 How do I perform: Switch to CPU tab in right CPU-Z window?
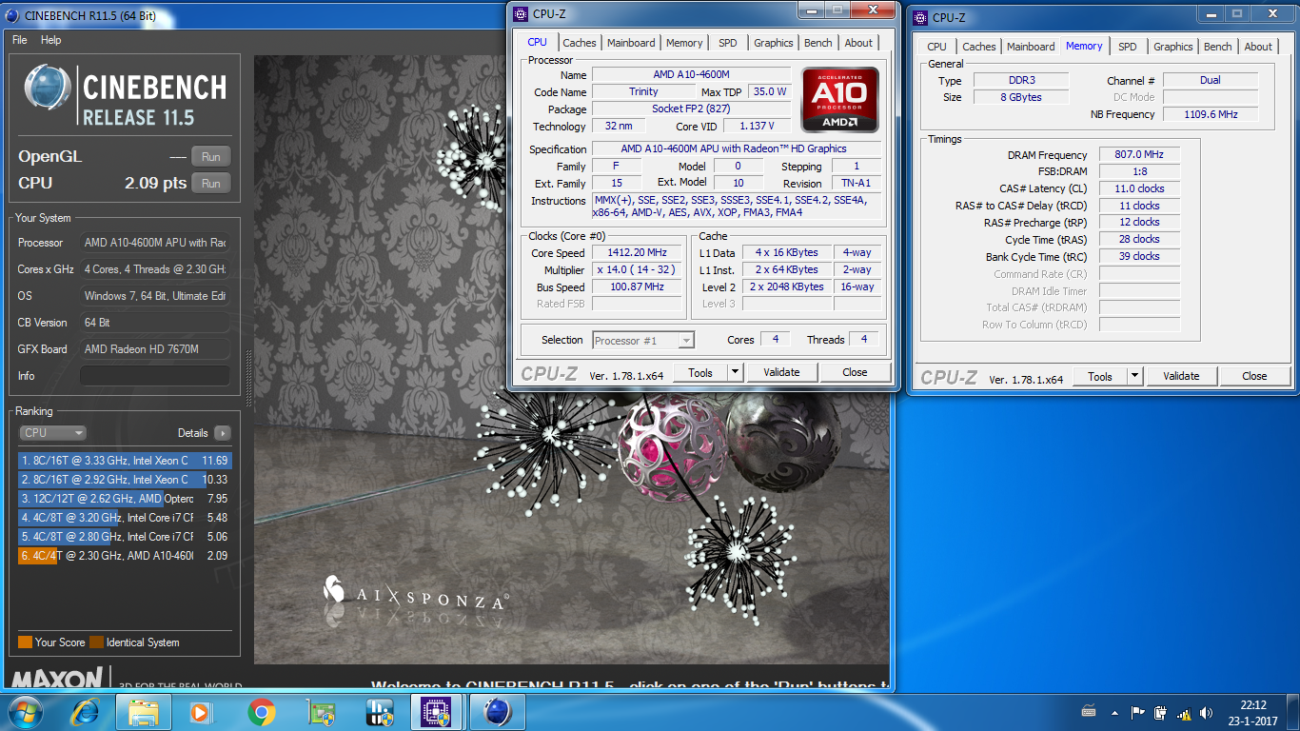coord(937,47)
